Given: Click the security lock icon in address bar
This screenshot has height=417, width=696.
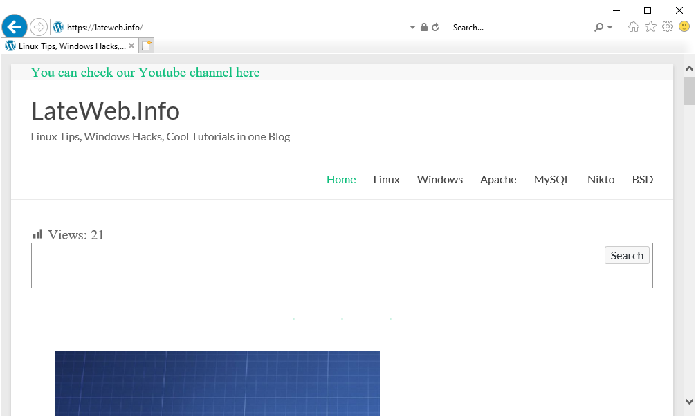Looking at the screenshot, I should 424,28.
